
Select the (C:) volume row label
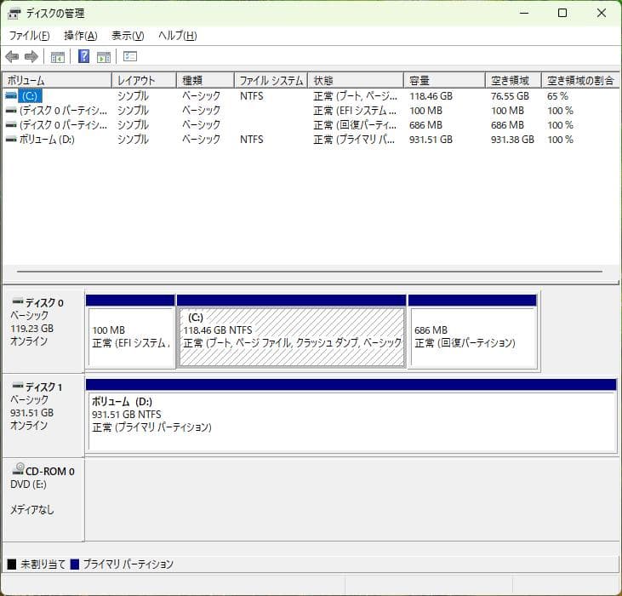[30, 96]
